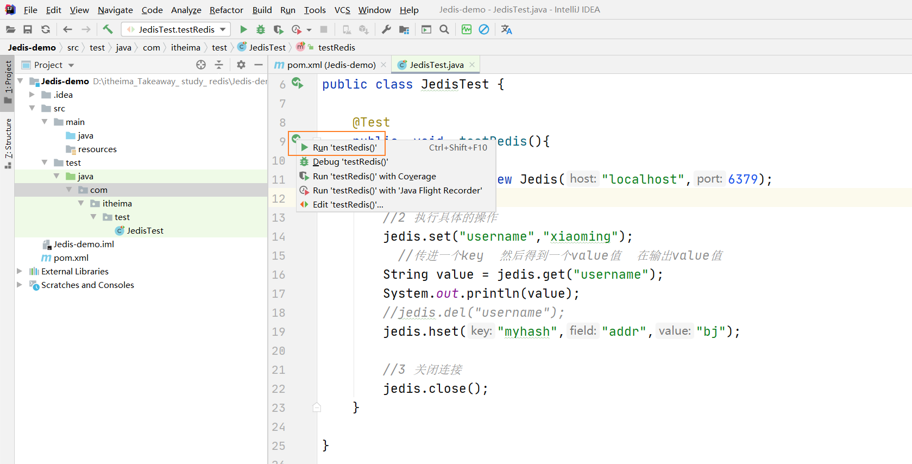Click the Debug bug toolbar icon
The width and height of the screenshot is (912, 464).
coord(261,29)
